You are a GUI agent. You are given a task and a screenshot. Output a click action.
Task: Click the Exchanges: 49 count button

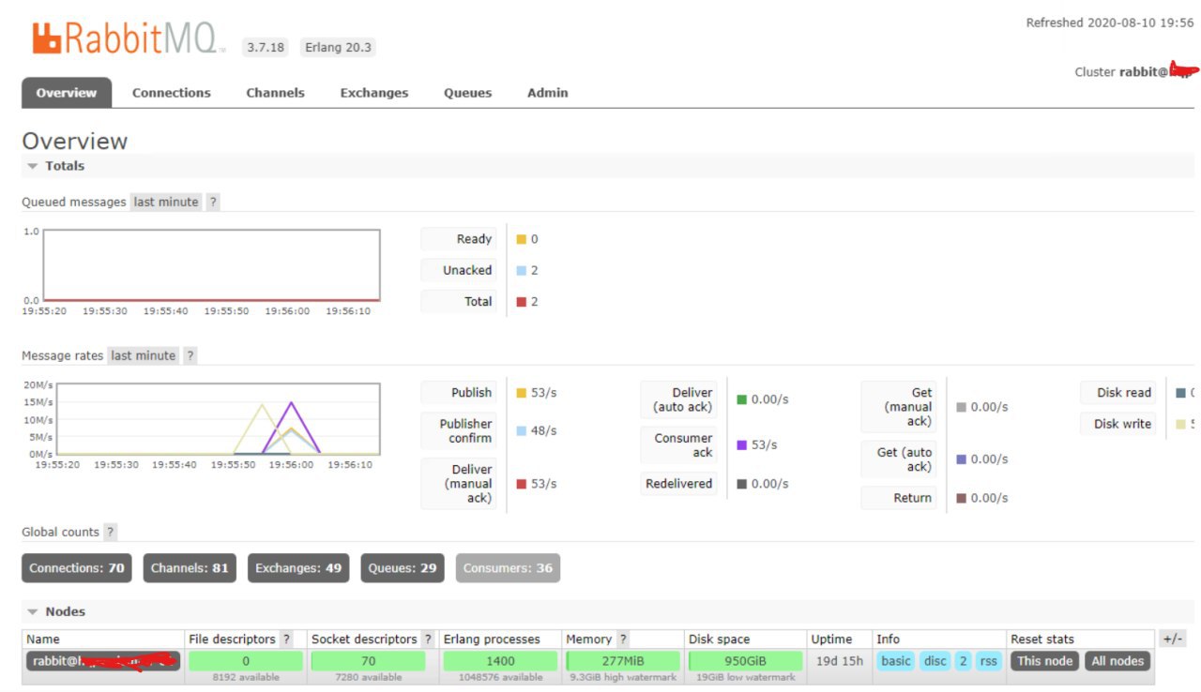click(298, 568)
